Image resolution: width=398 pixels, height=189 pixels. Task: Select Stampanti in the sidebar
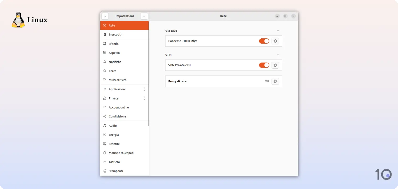click(124, 171)
